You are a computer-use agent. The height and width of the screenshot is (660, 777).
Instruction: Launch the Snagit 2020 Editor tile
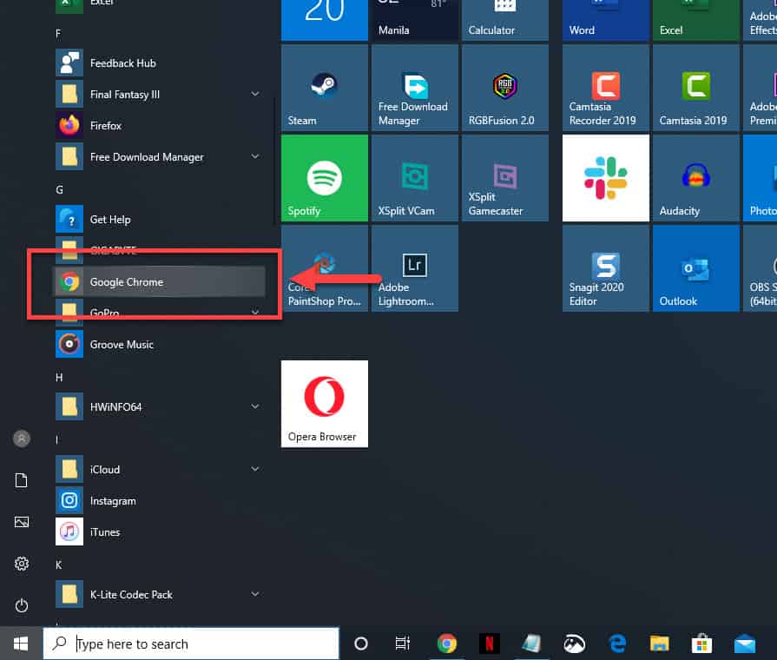click(x=606, y=268)
